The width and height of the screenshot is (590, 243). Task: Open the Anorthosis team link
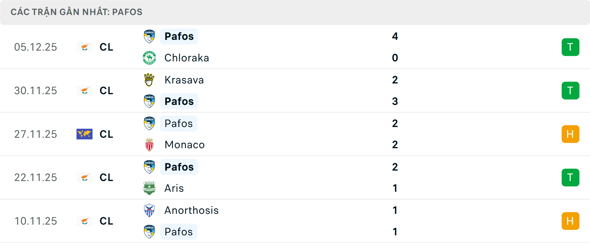(191, 210)
